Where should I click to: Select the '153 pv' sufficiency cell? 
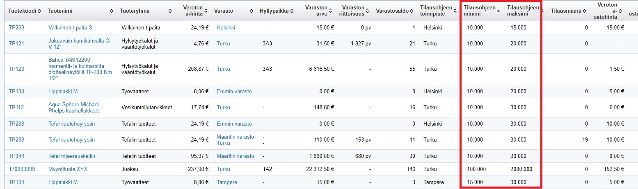pos(363,140)
